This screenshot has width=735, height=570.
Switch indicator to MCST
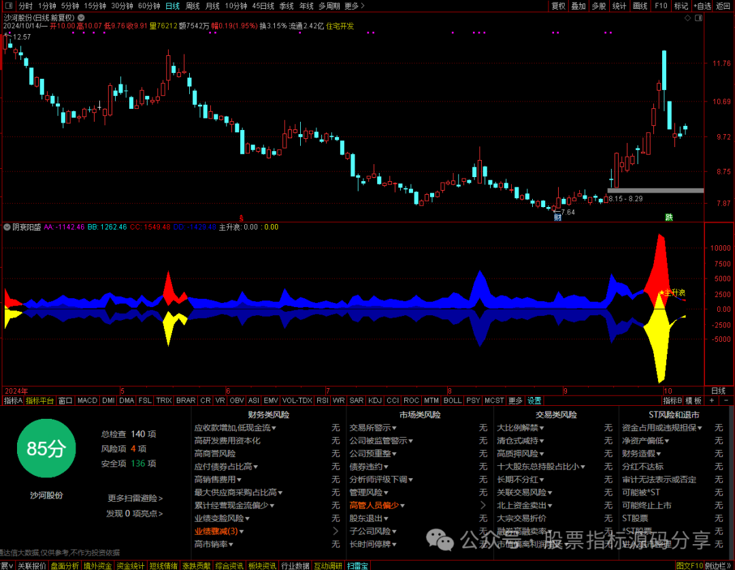point(494,400)
